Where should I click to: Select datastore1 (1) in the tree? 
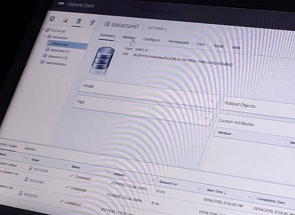point(59,51)
